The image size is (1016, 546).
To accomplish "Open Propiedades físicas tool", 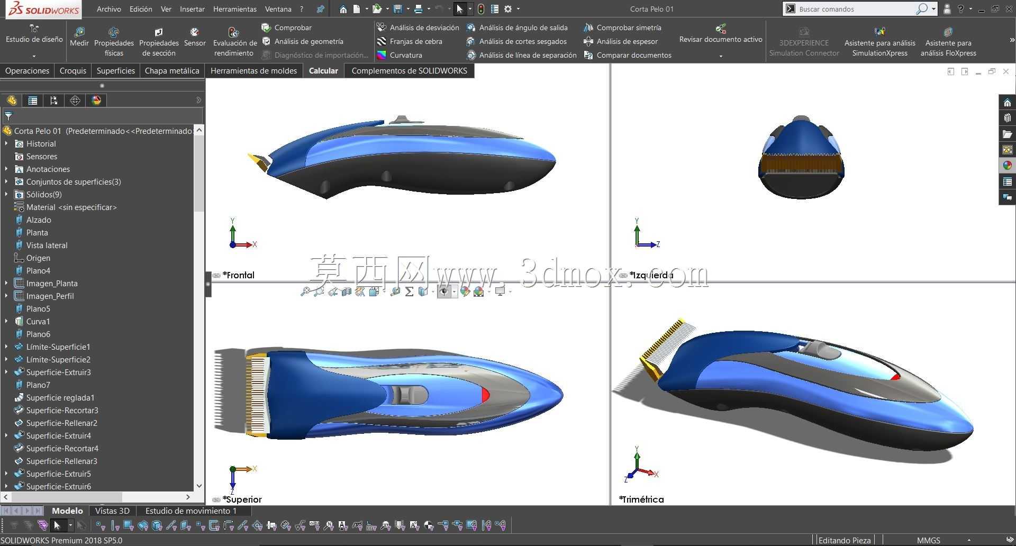I will (114, 41).
